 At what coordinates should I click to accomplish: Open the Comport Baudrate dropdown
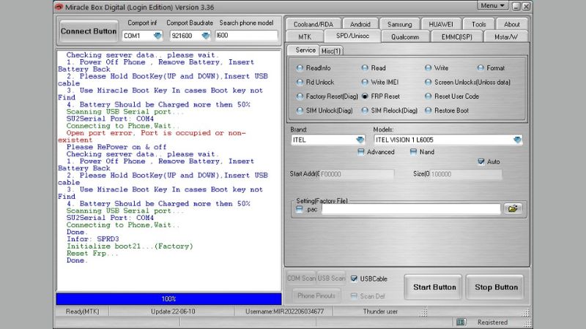[205, 35]
